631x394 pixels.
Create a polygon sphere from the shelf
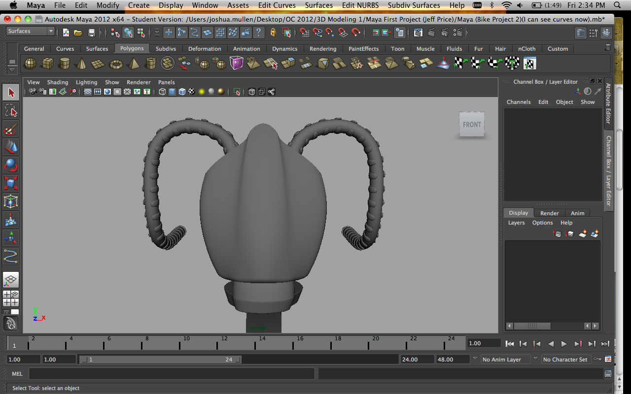(x=30, y=63)
